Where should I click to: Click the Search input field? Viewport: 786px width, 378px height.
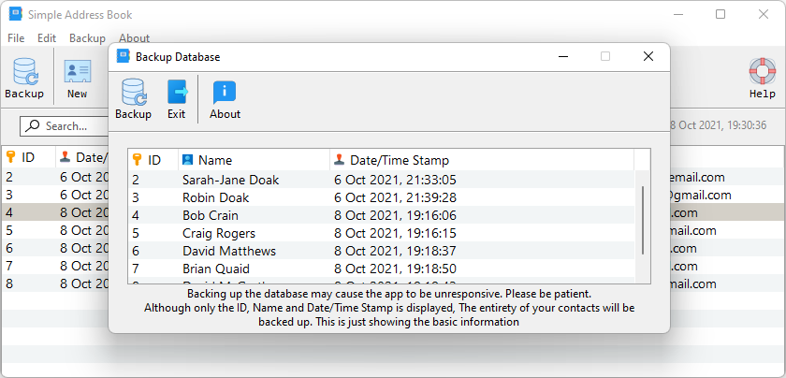click(65, 125)
